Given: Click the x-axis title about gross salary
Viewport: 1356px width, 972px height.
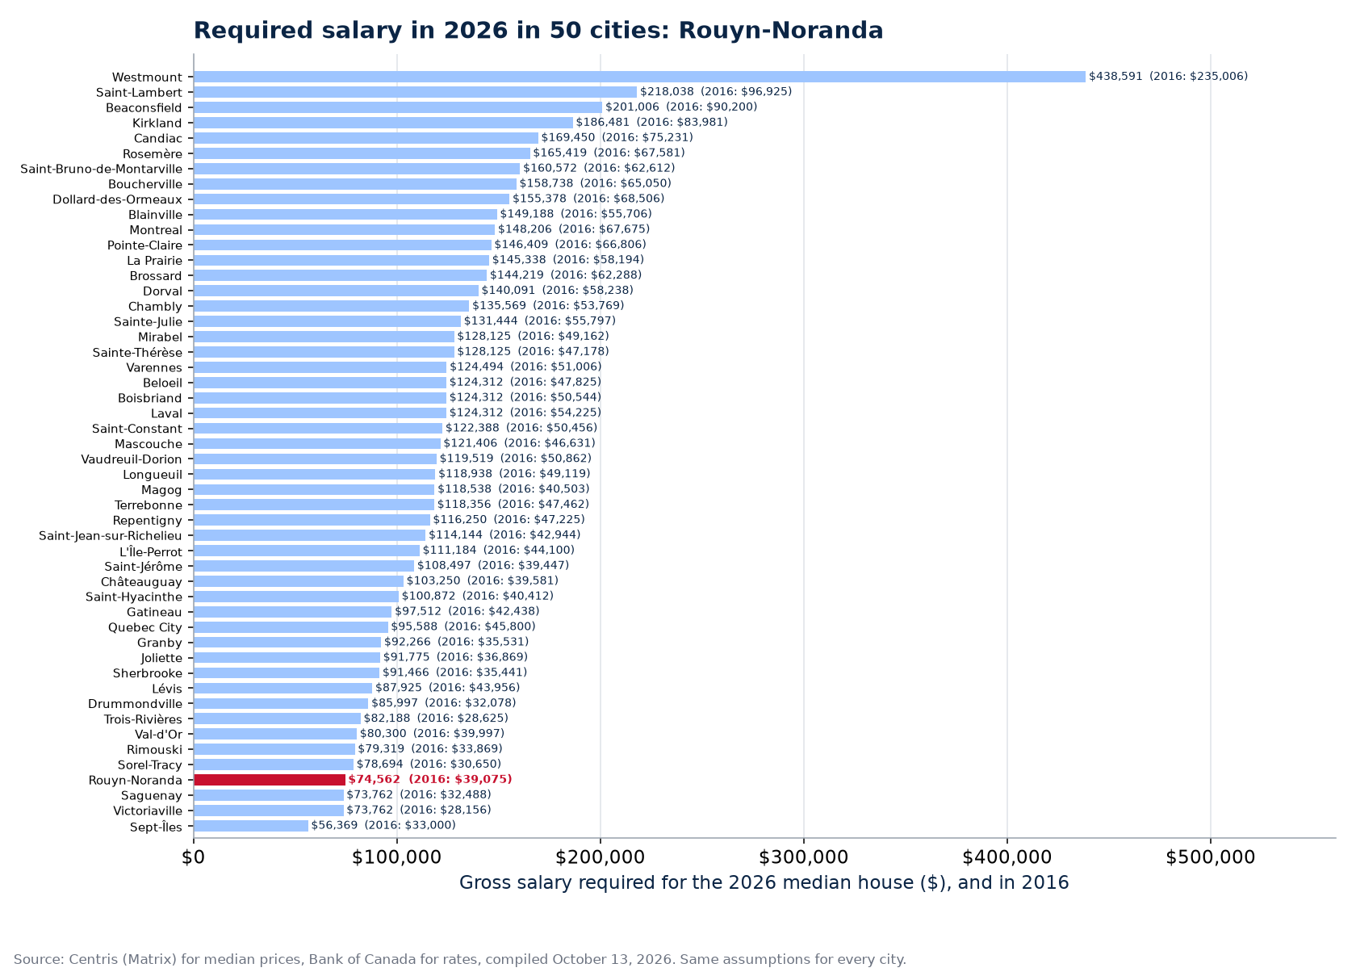Looking at the screenshot, I should click(764, 883).
